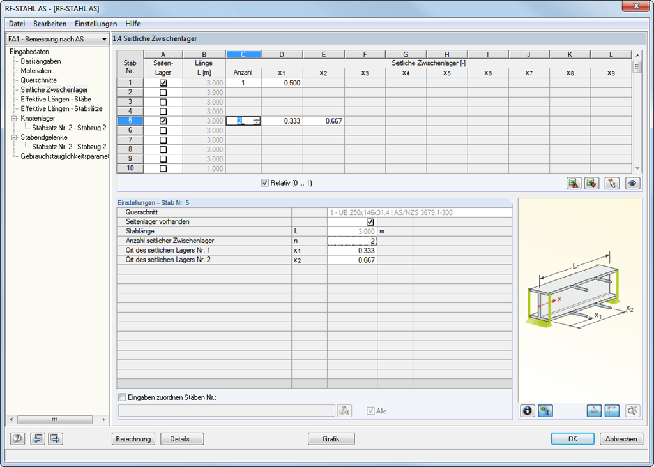Go to previous window via left arrow icon
This screenshot has width=654, height=467.
click(x=38, y=439)
